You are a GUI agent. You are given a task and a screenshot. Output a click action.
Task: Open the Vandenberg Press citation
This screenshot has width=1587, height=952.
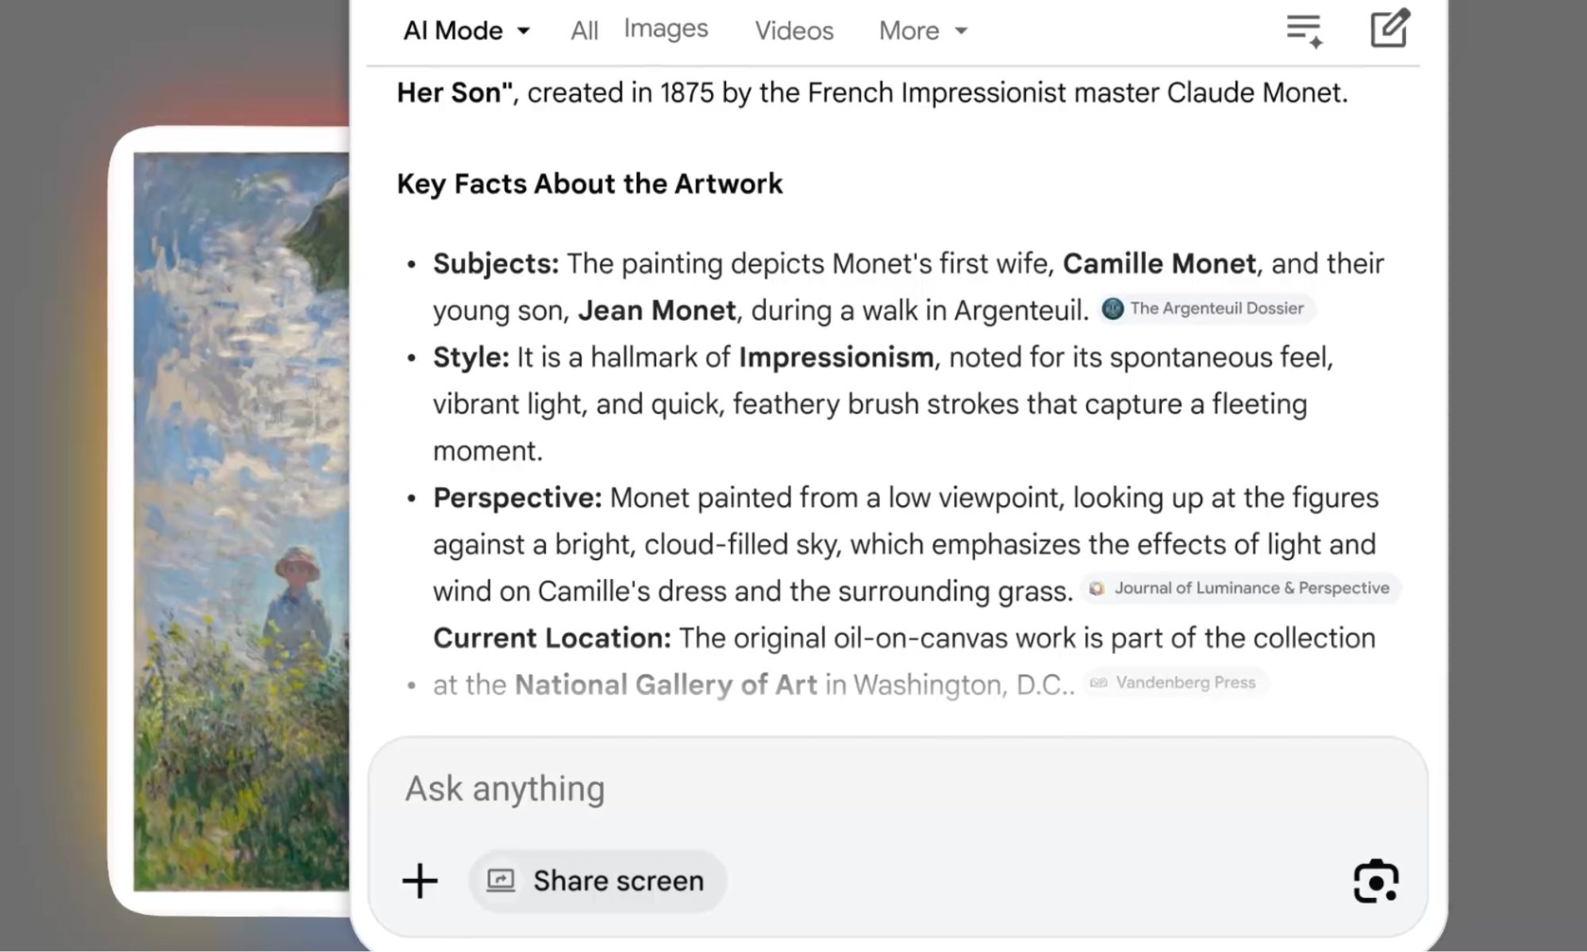(x=1174, y=682)
